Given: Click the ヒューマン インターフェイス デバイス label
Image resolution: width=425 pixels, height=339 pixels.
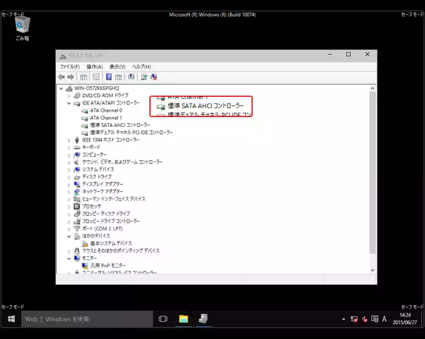Looking at the screenshot, I should [114, 199].
